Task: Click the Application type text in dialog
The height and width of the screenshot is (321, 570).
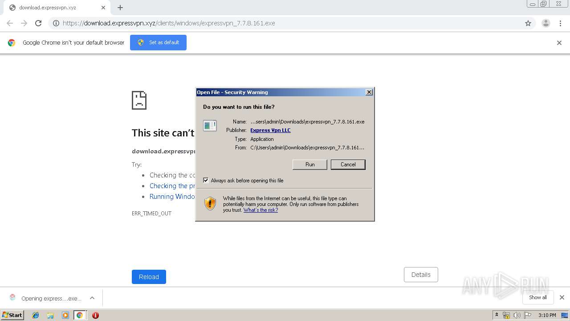Action: coord(262,139)
